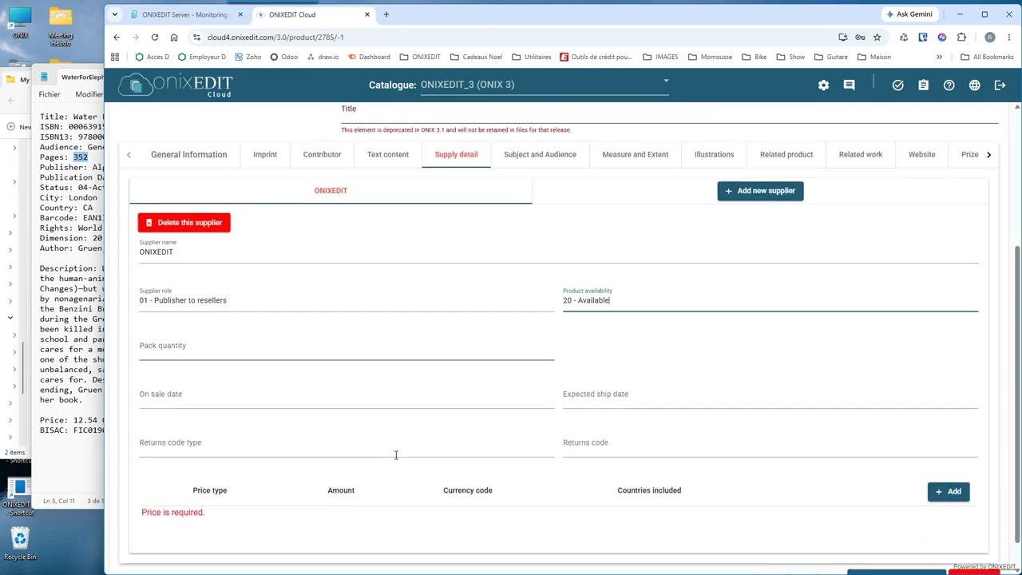Screen dimensions: 1022x575
Task: Open the ONIXEDIT Shortcut desktop icon
Action: [x=18, y=498]
